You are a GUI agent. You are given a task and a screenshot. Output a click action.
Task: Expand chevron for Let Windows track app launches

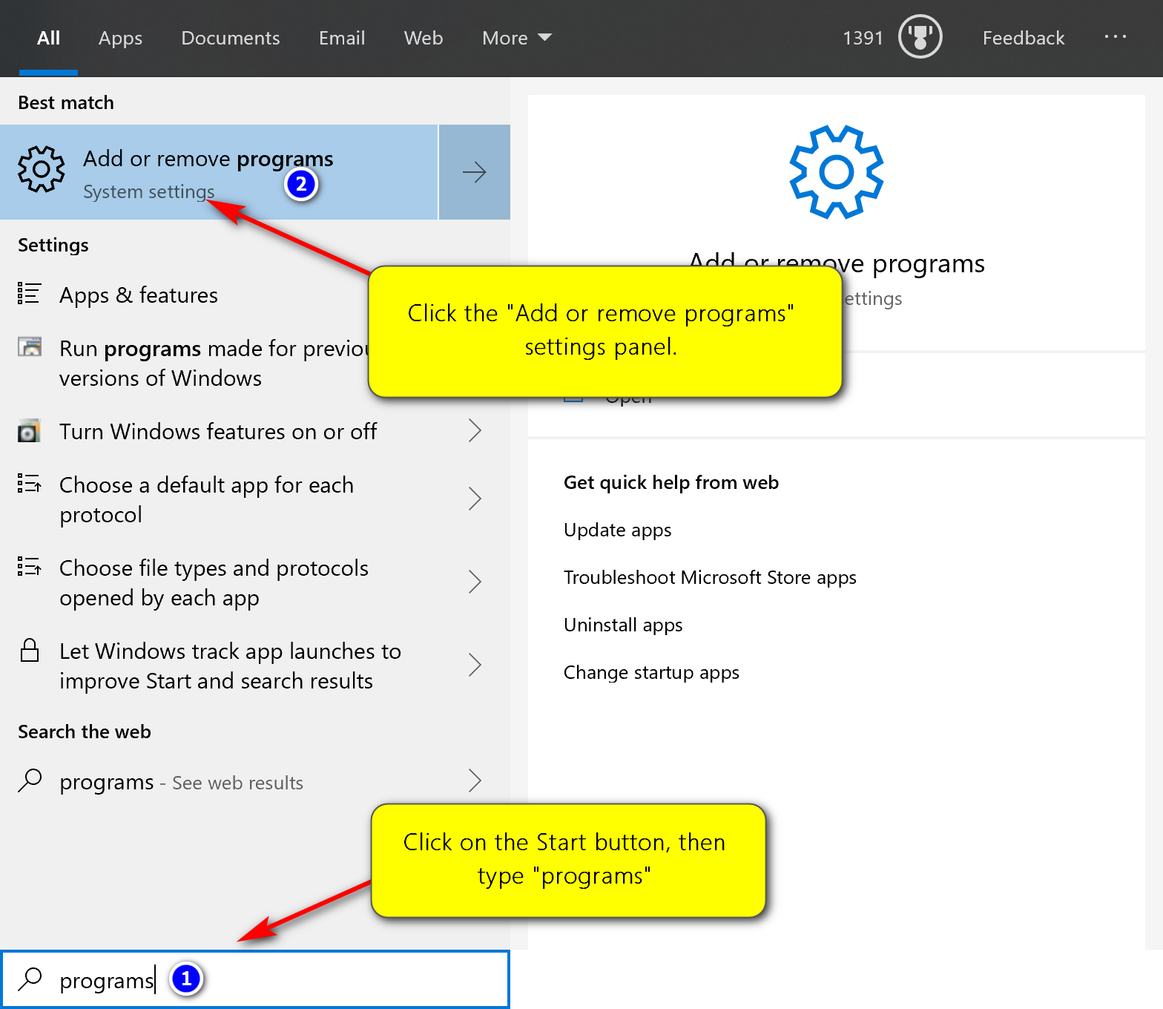[x=475, y=665]
